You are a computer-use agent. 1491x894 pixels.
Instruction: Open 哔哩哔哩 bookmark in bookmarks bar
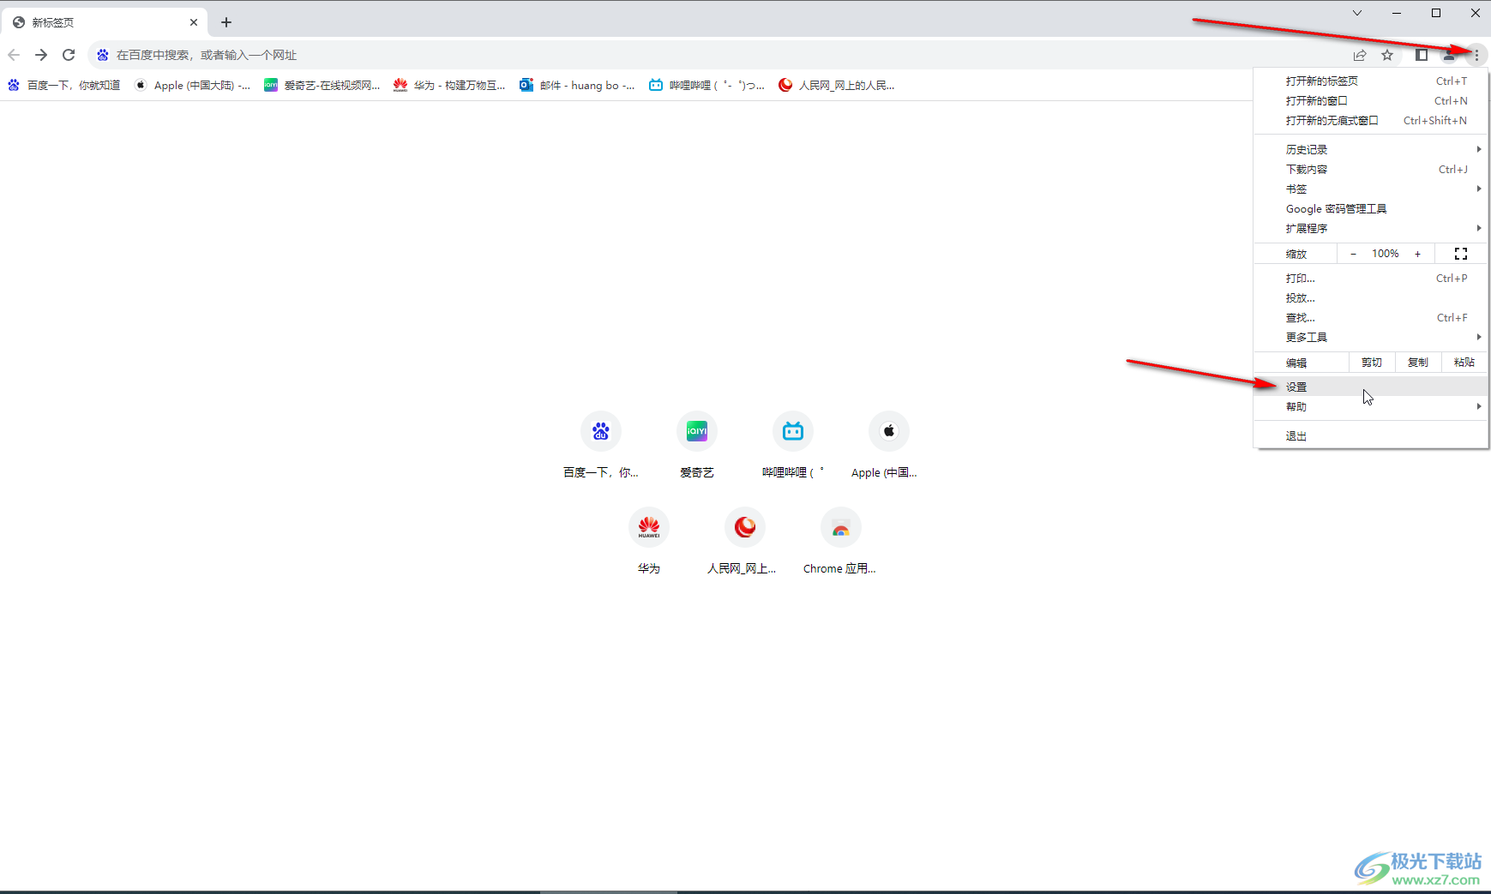(707, 85)
